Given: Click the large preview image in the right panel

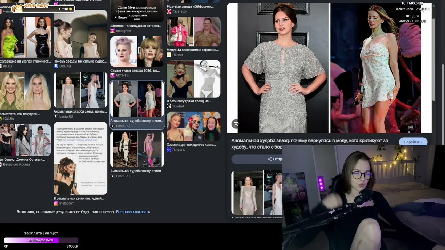Looking at the screenshot, I should tap(329, 68).
